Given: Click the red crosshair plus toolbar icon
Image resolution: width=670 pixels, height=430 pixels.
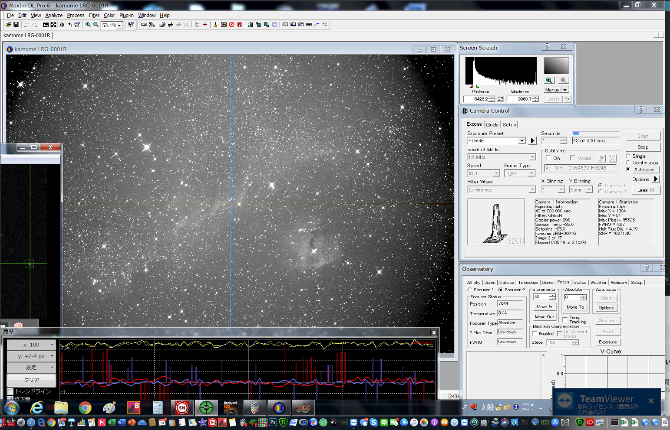Looking at the screenshot, I should pyautogui.click(x=205, y=25).
